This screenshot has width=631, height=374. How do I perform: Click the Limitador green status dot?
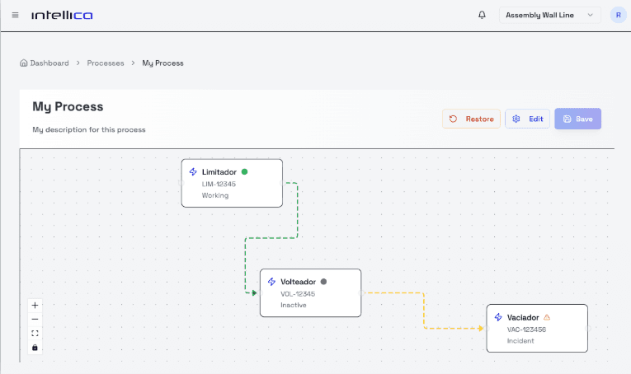pyautogui.click(x=244, y=172)
